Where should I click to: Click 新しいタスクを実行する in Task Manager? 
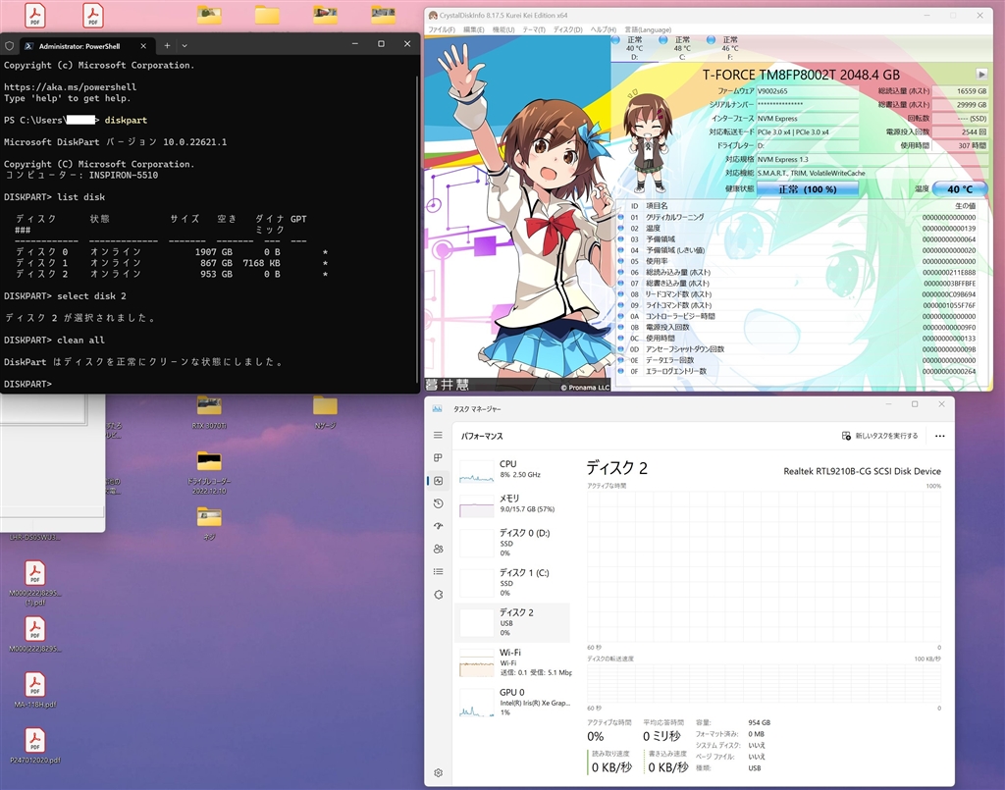[x=879, y=436]
